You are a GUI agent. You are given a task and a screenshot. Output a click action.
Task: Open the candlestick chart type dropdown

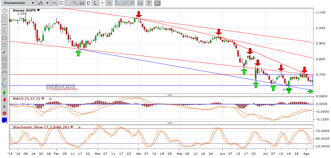(43, 3)
